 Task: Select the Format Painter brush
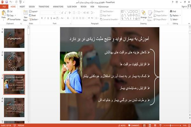point(8,19)
